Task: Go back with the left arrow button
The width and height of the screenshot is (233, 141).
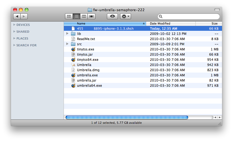Action: click(x=17, y=16)
